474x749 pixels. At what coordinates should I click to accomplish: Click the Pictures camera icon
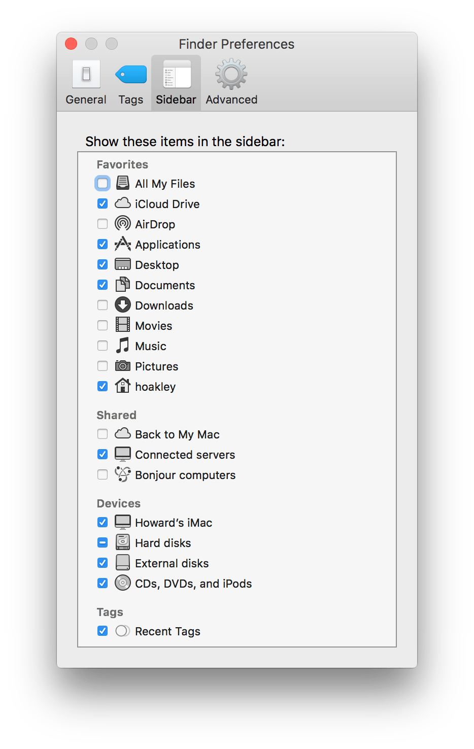pos(123,366)
